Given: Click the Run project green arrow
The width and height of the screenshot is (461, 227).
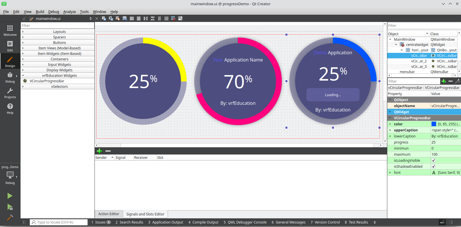Looking at the screenshot, I should [10, 196].
